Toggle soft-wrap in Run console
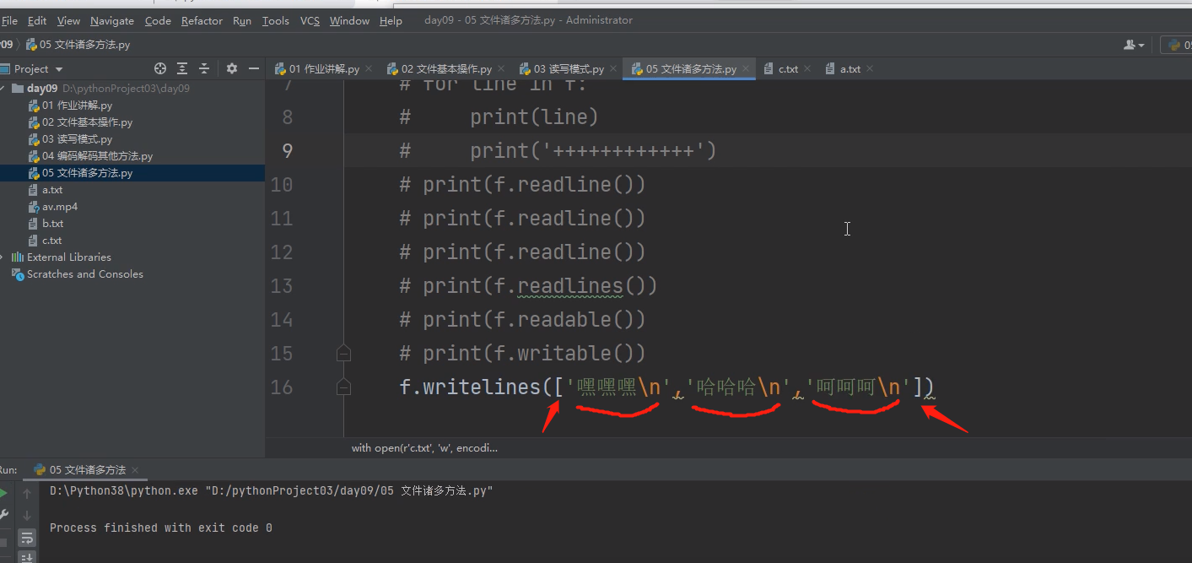This screenshot has height=563, width=1192. tap(27, 537)
